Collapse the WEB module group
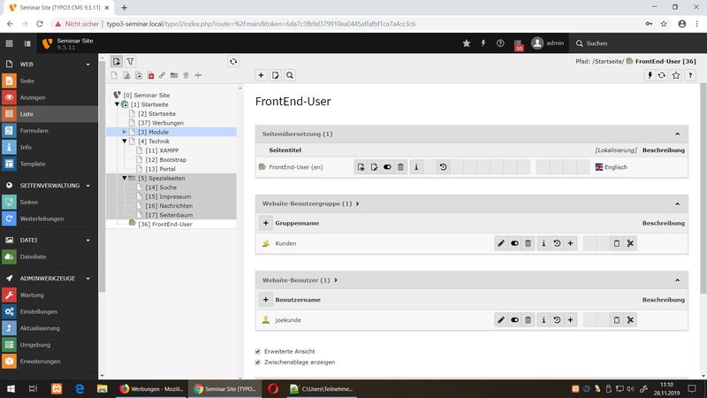 (x=87, y=65)
